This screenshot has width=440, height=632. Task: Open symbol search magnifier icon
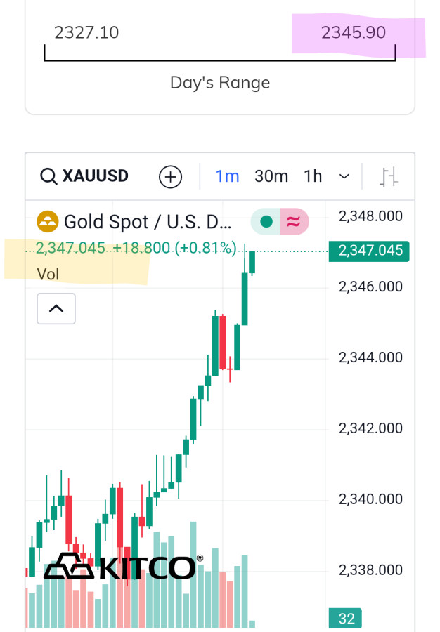pos(48,176)
